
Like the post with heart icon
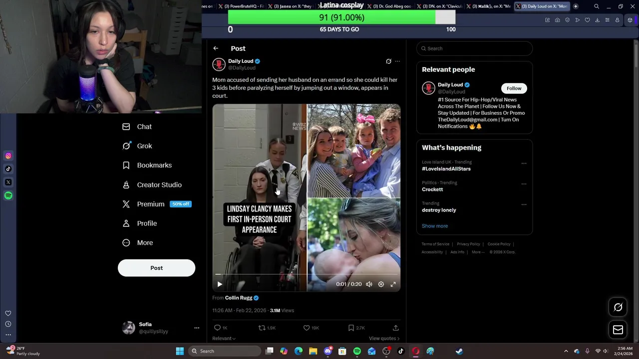[307, 328]
